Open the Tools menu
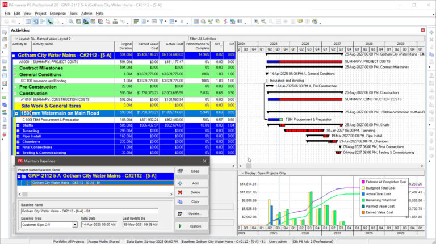436x244 pixels. 73,12
